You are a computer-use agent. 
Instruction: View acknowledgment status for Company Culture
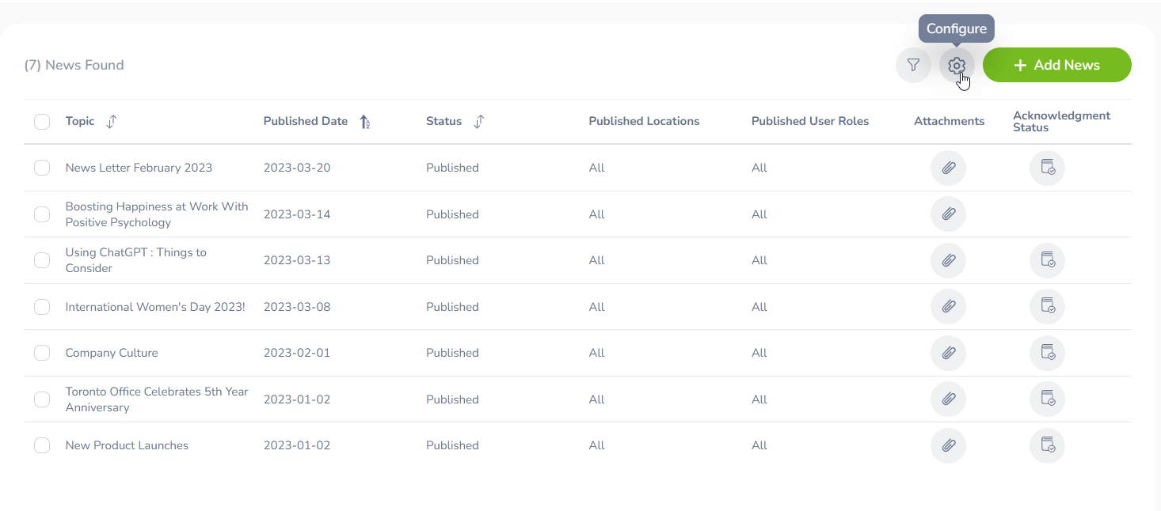[x=1047, y=353]
